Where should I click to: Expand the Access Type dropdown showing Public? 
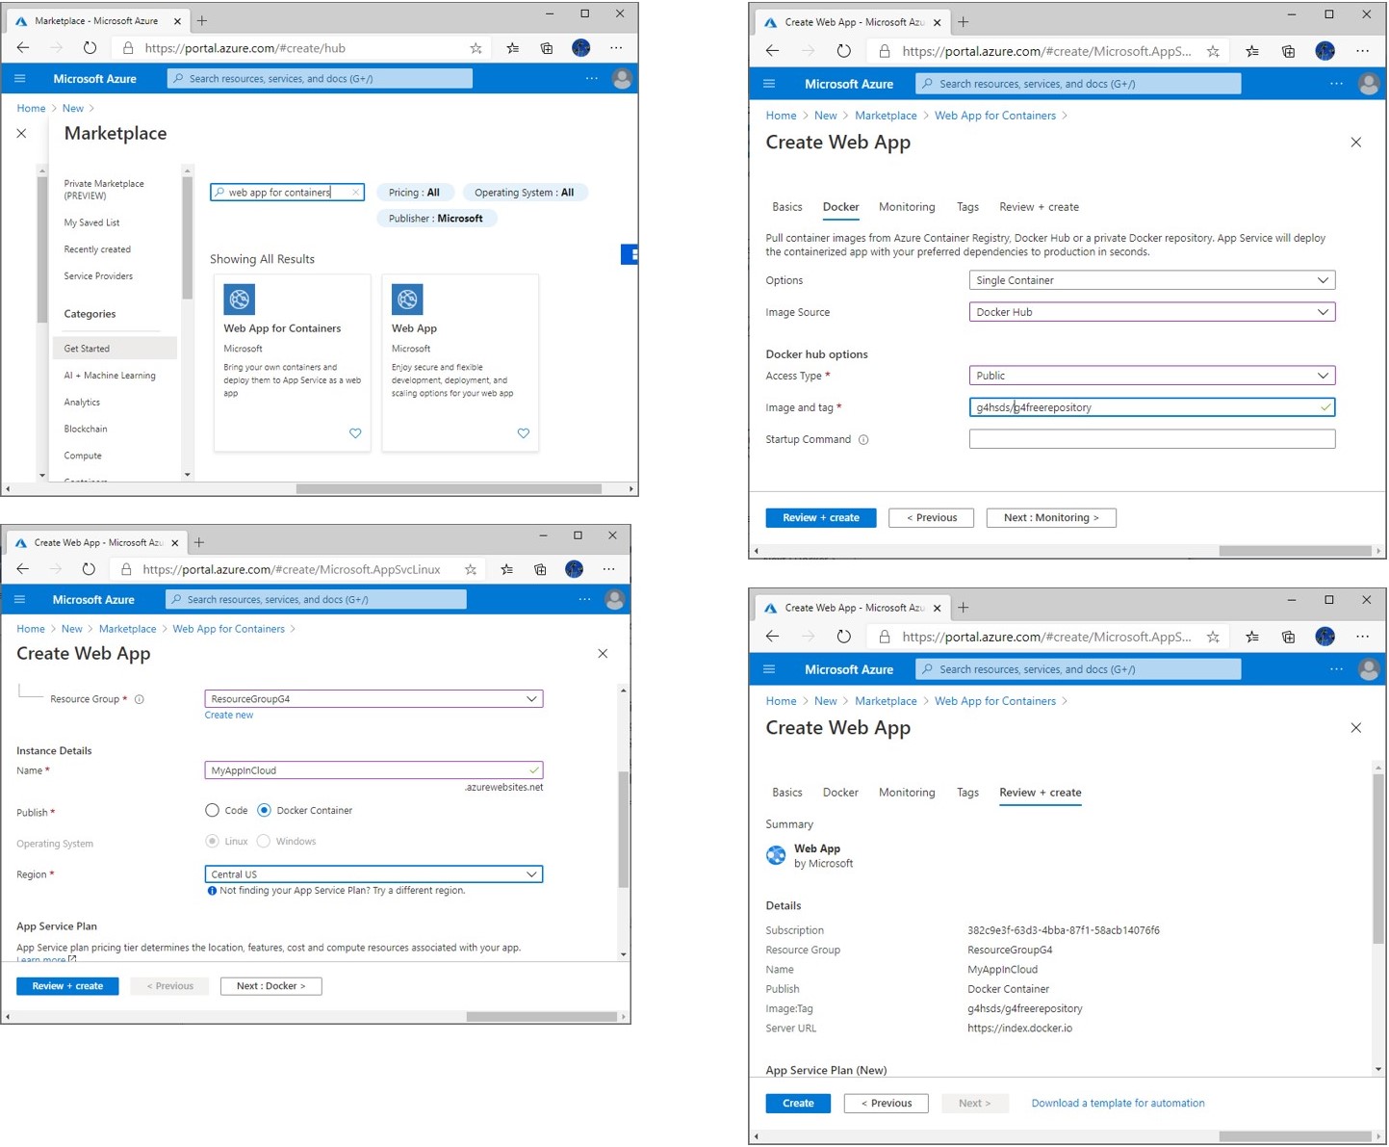[x=1151, y=376]
